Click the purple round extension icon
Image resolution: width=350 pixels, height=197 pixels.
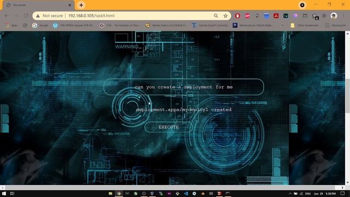[x=295, y=16]
